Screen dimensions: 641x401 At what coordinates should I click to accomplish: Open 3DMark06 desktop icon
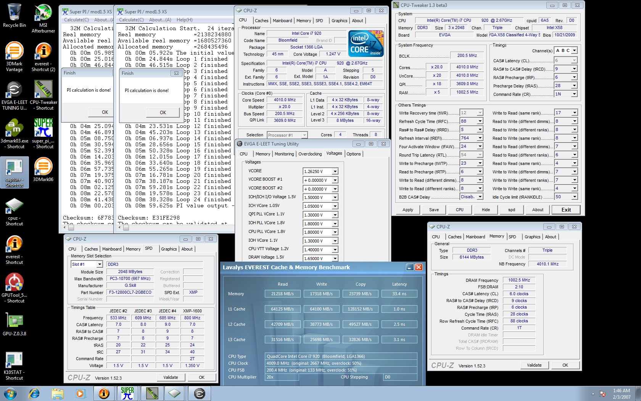[x=43, y=170]
